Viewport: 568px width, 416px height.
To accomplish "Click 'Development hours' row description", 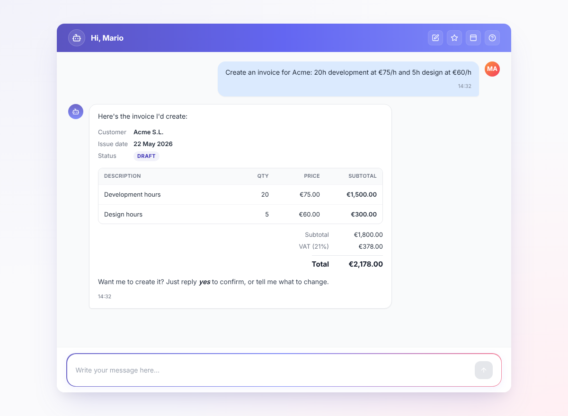I will [133, 195].
